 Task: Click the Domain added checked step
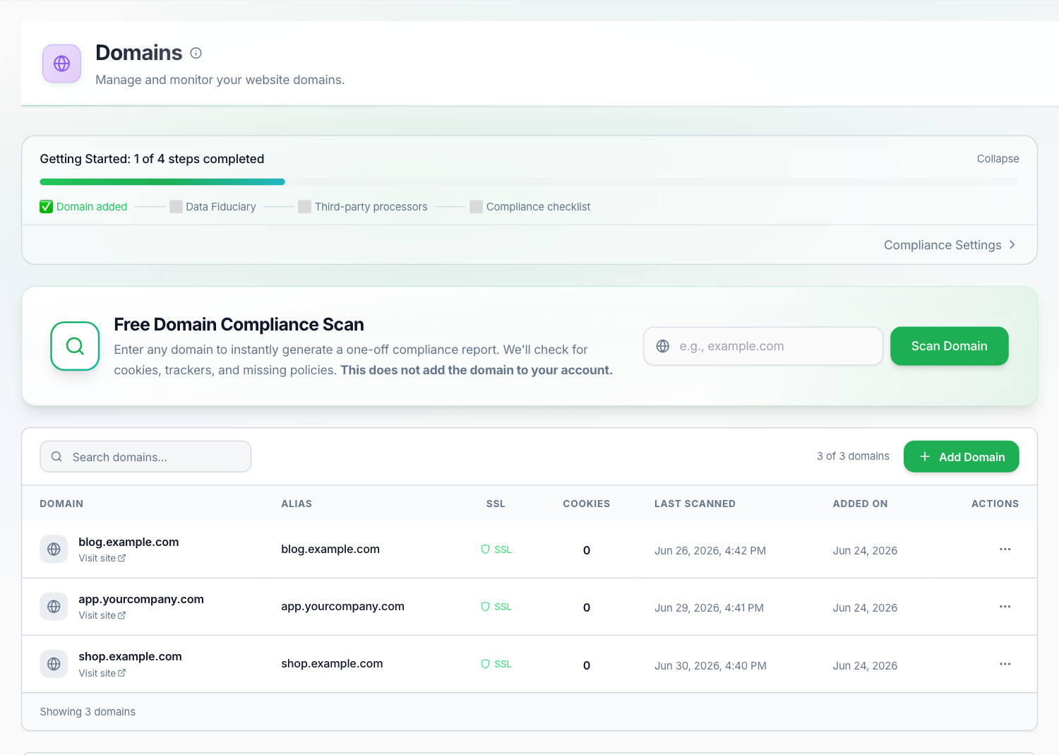pyautogui.click(x=83, y=207)
